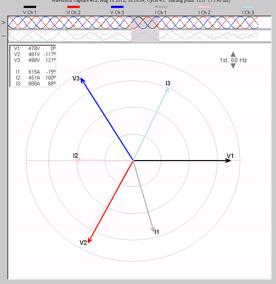Select the I Ch 1 channel label
Screen dimensions: 276x284
[160, 12]
